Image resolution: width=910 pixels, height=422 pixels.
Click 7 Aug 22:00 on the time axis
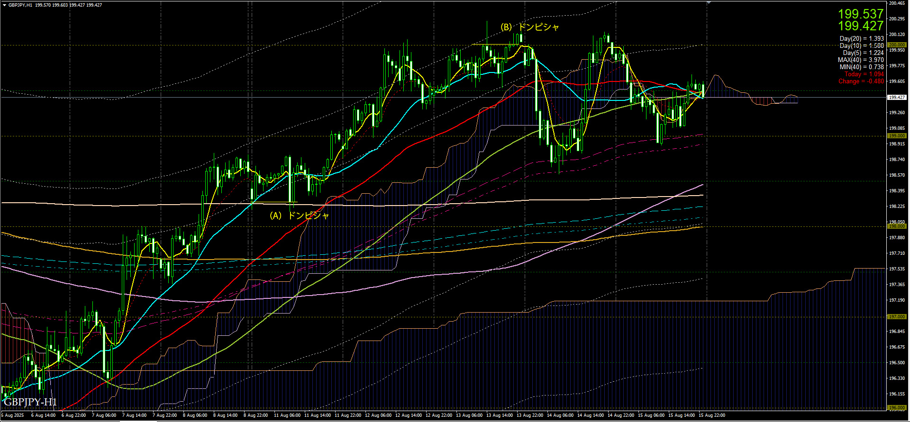[165, 415]
